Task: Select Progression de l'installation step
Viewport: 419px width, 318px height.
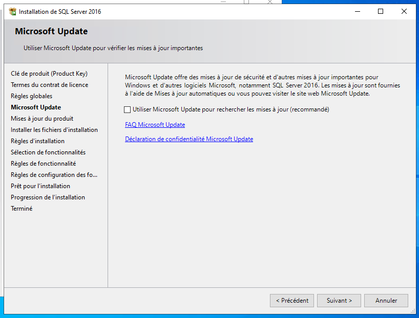Action: click(48, 197)
